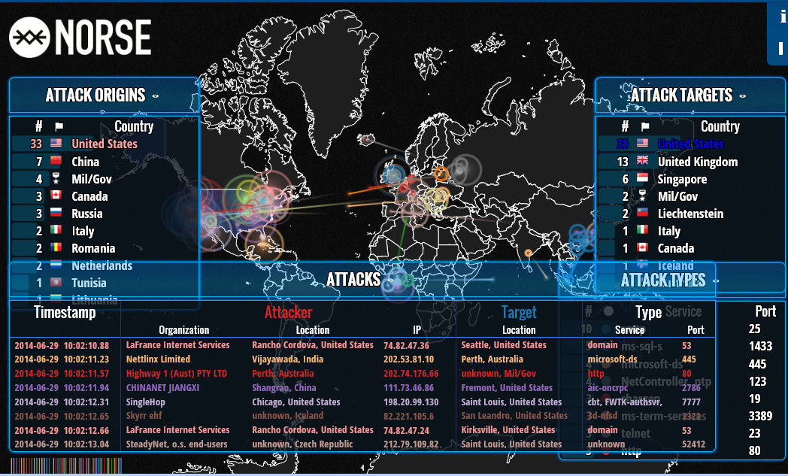Collapse the Attack Targets panel
The image size is (788, 476).
(x=742, y=96)
